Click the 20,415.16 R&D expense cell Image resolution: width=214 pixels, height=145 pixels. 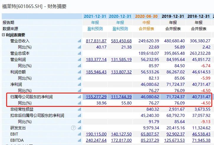click(x=176, y=128)
